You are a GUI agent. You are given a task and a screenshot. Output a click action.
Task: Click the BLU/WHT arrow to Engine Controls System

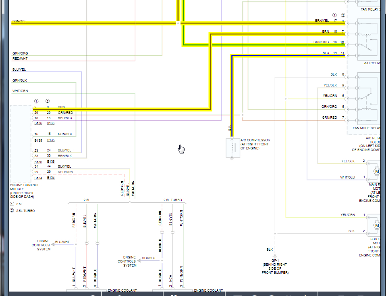(x=63, y=244)
